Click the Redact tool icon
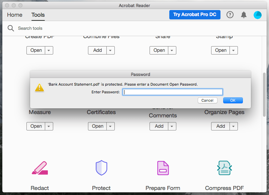The width and height of the screenshot is (269, 195). click(x=40, y=168)
